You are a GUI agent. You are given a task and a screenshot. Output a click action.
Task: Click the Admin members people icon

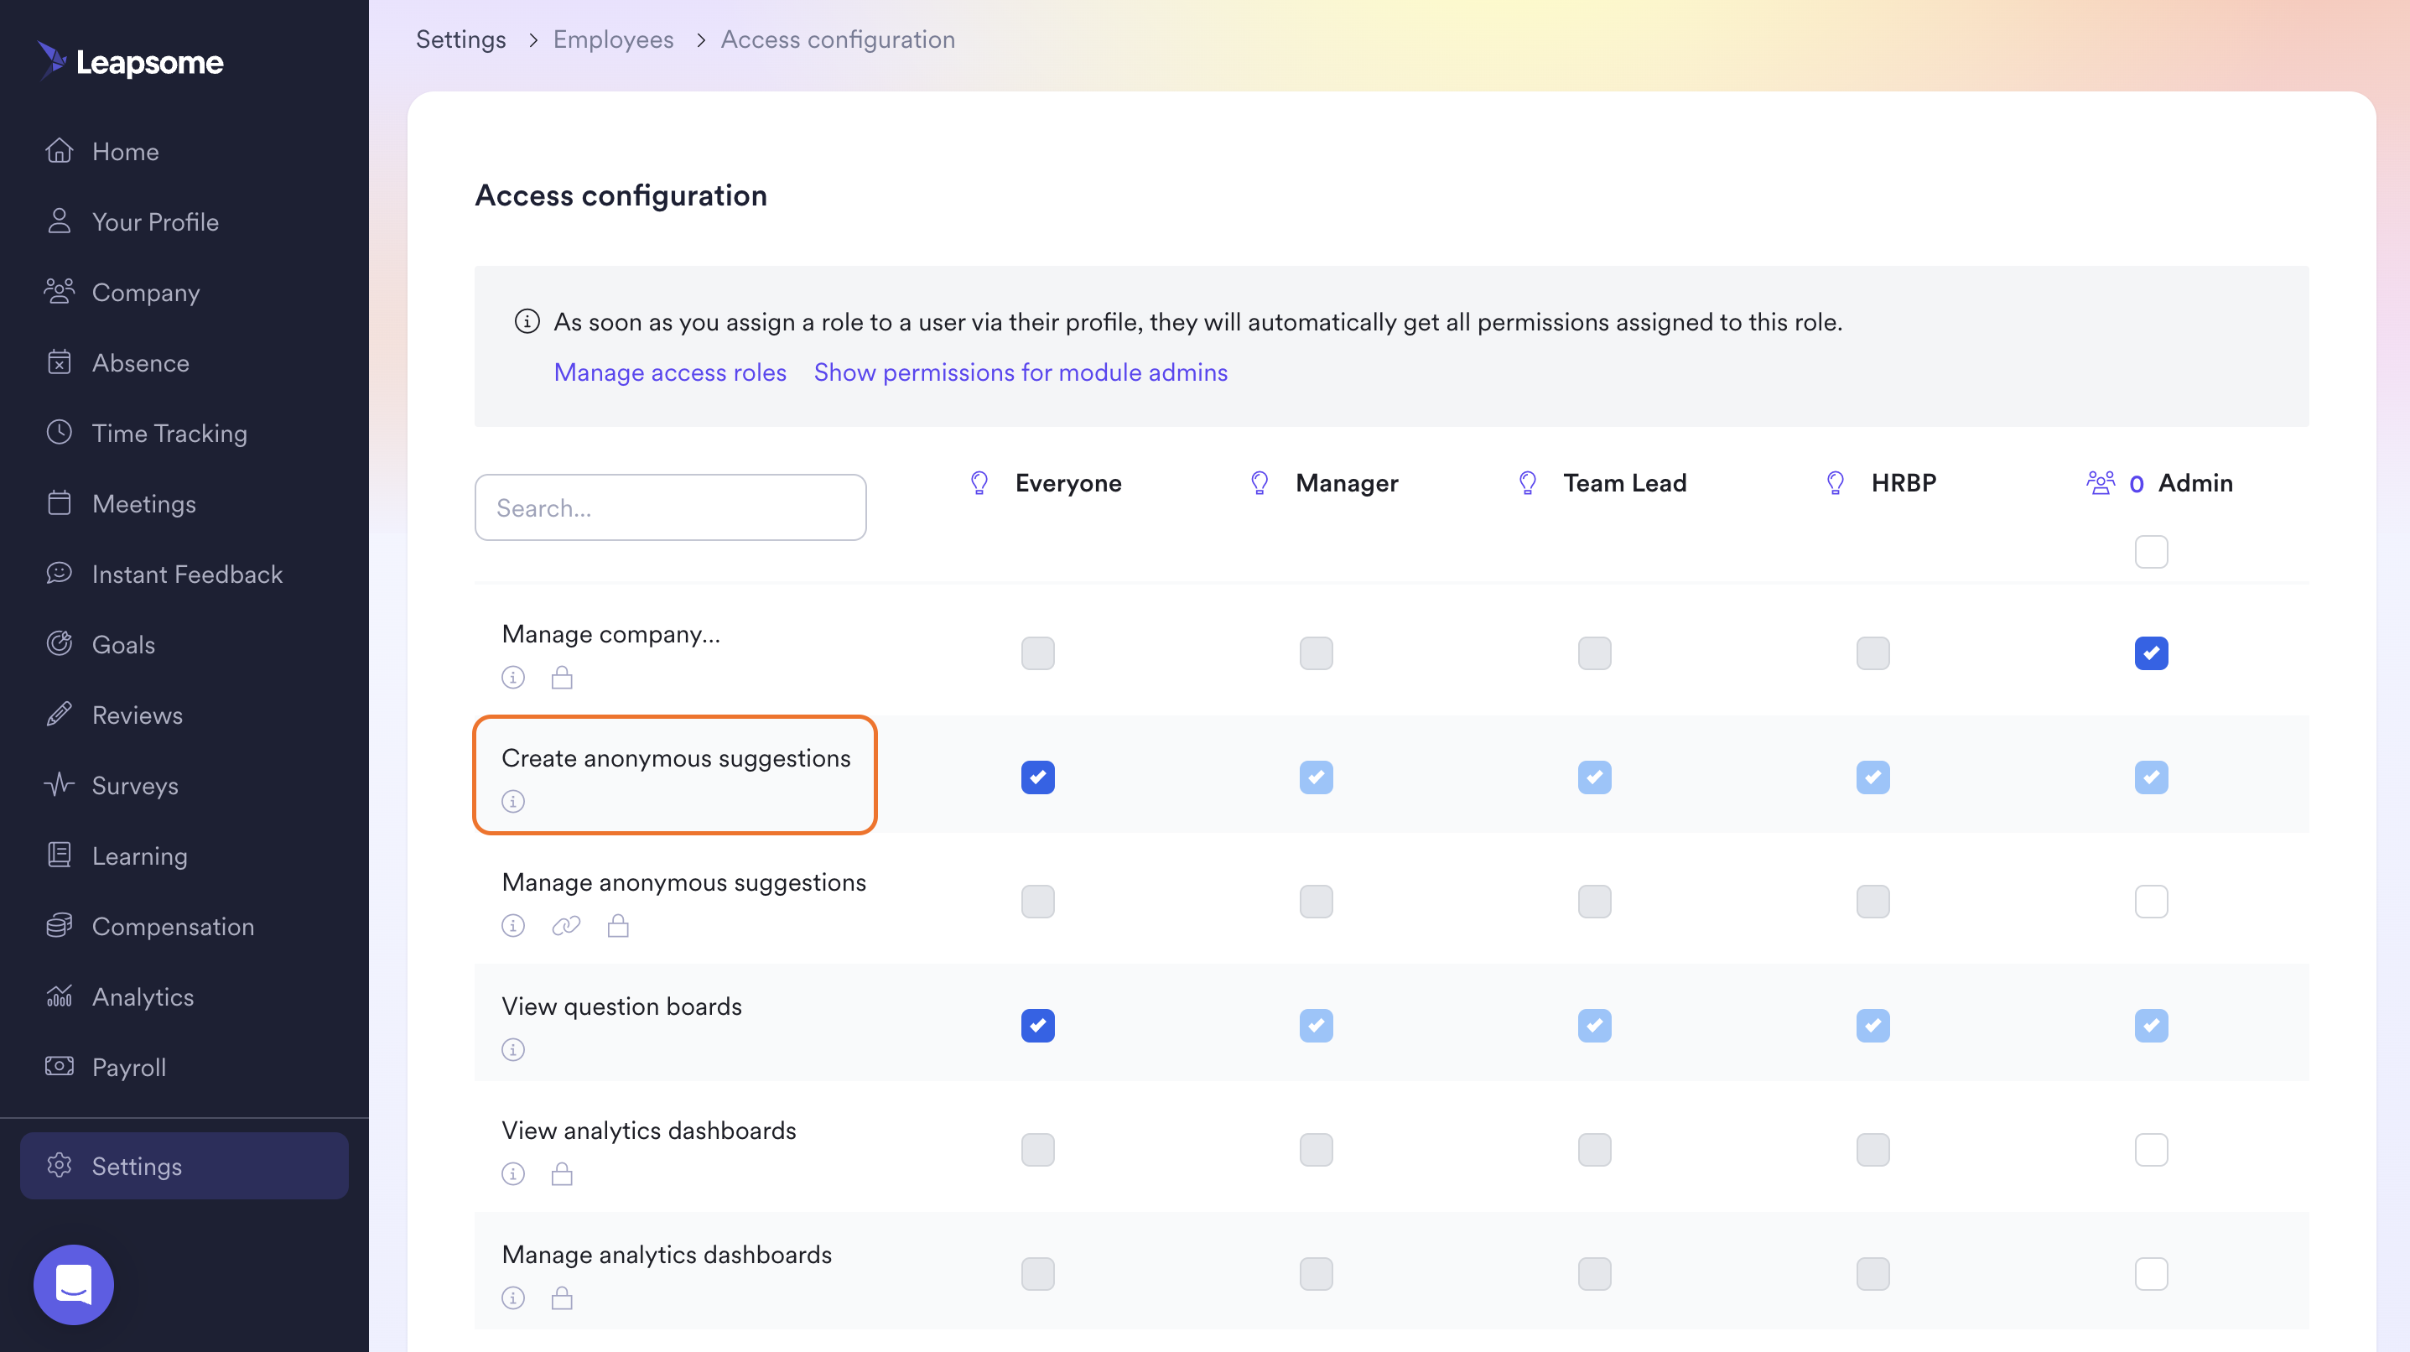(x=2101, y=483)
